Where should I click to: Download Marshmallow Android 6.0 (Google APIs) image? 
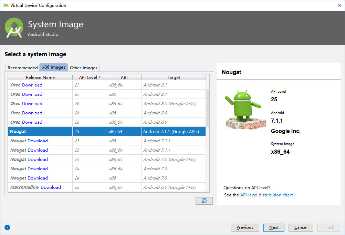pos(51,187)
